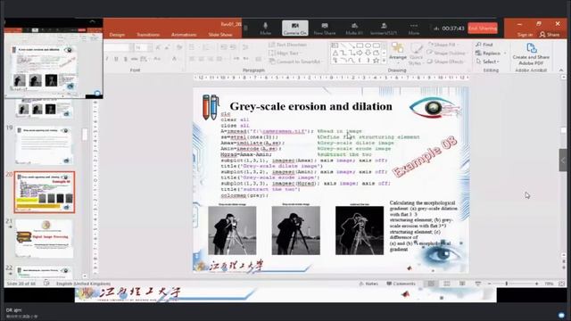This screenshot has height=321, width=571.
Task: Switch to Normal view icon
Action: pyautogui.click(x=431, y=284)
